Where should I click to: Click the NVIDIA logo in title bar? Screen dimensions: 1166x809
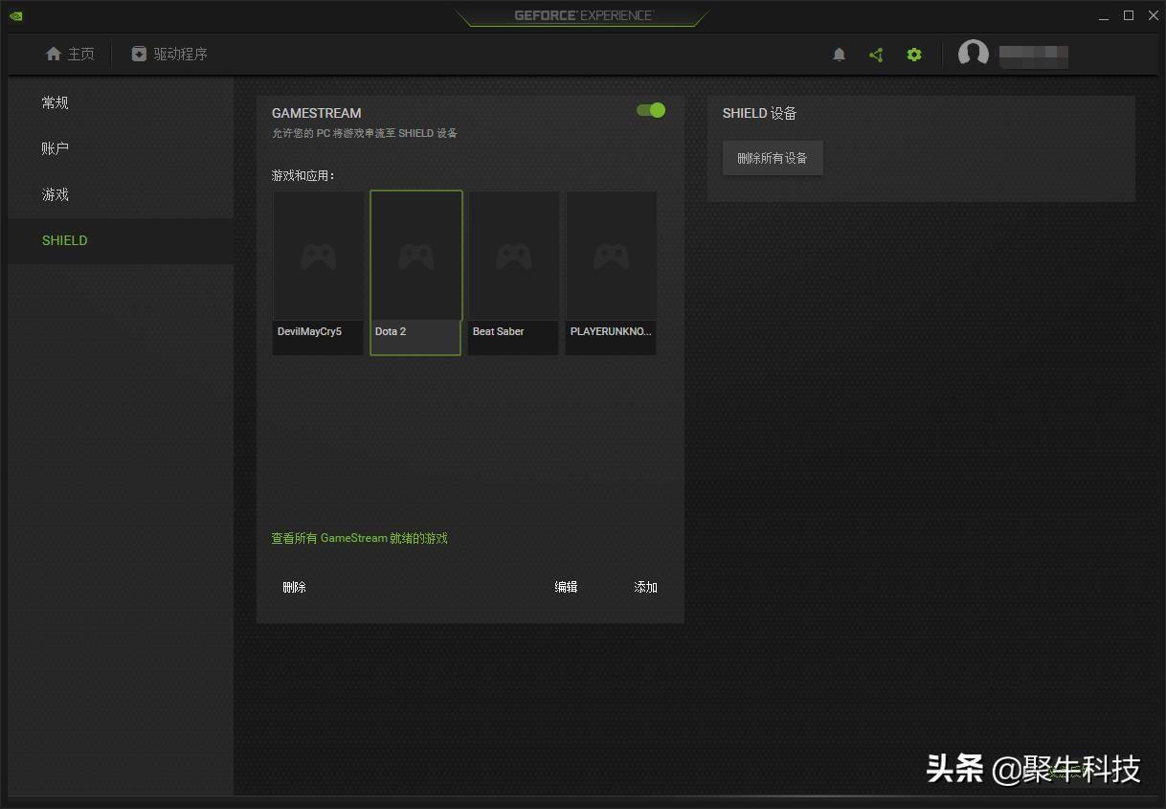pyautogui.click(x=16, y=15)
